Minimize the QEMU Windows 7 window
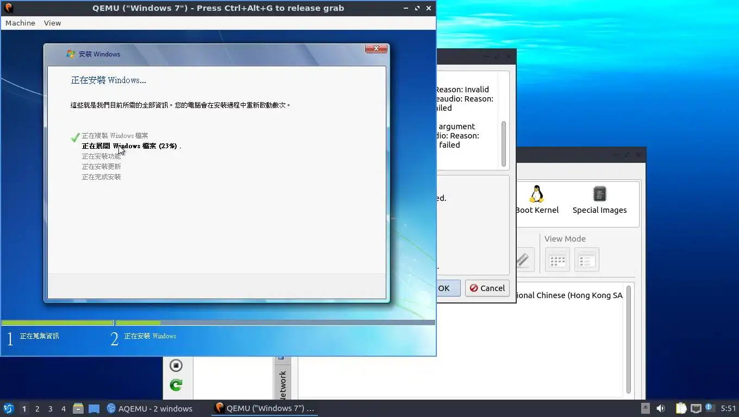Image resolution: width=739 pixels, height=417 pixels. (x=406, y=8)
